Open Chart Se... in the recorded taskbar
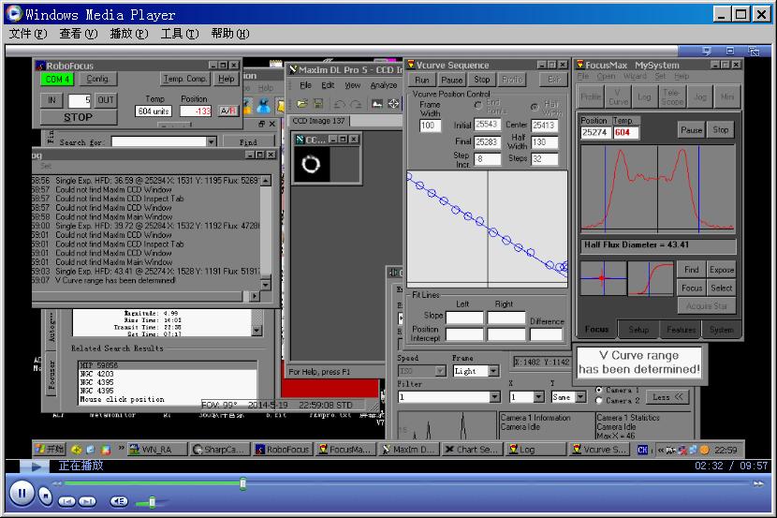Image resolution: width=777 pixels, height=518 pixels. click(x=474, y=449)
